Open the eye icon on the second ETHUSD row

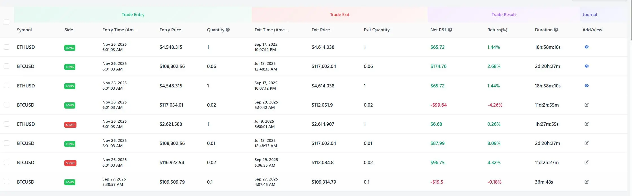[586, 85]
